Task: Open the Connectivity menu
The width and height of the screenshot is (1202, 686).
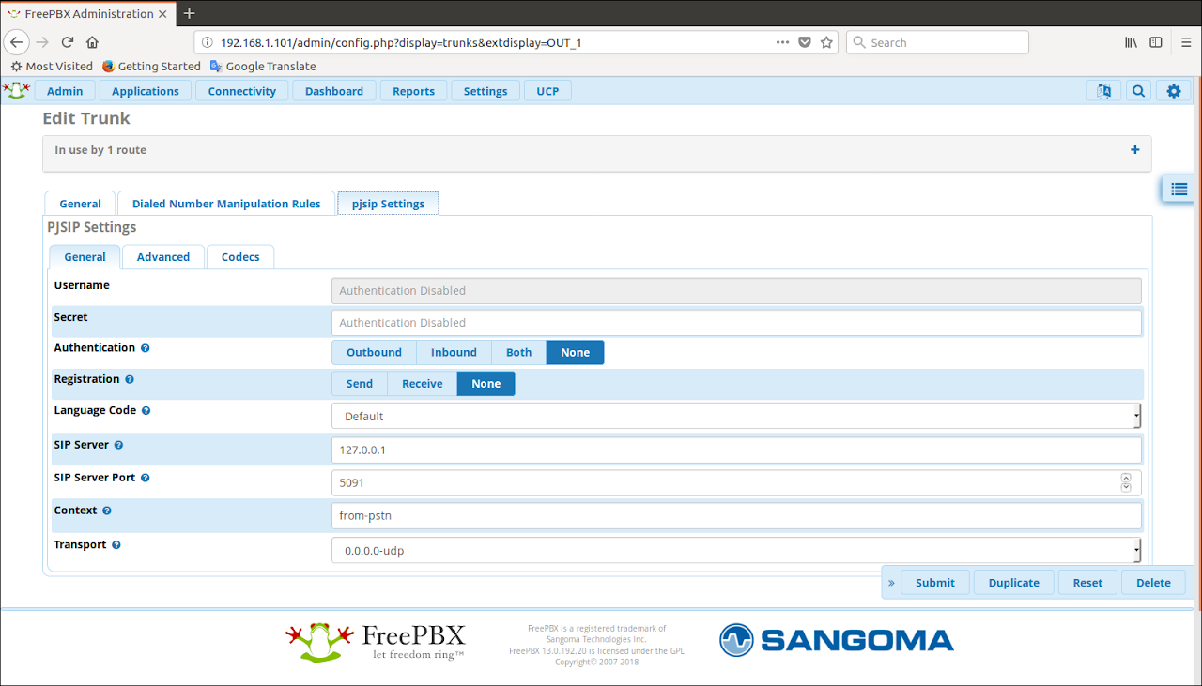Action: tap(241, 91)
